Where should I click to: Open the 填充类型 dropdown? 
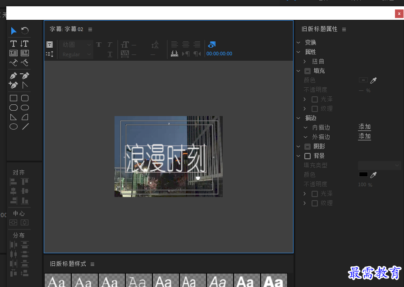[379, 166]
